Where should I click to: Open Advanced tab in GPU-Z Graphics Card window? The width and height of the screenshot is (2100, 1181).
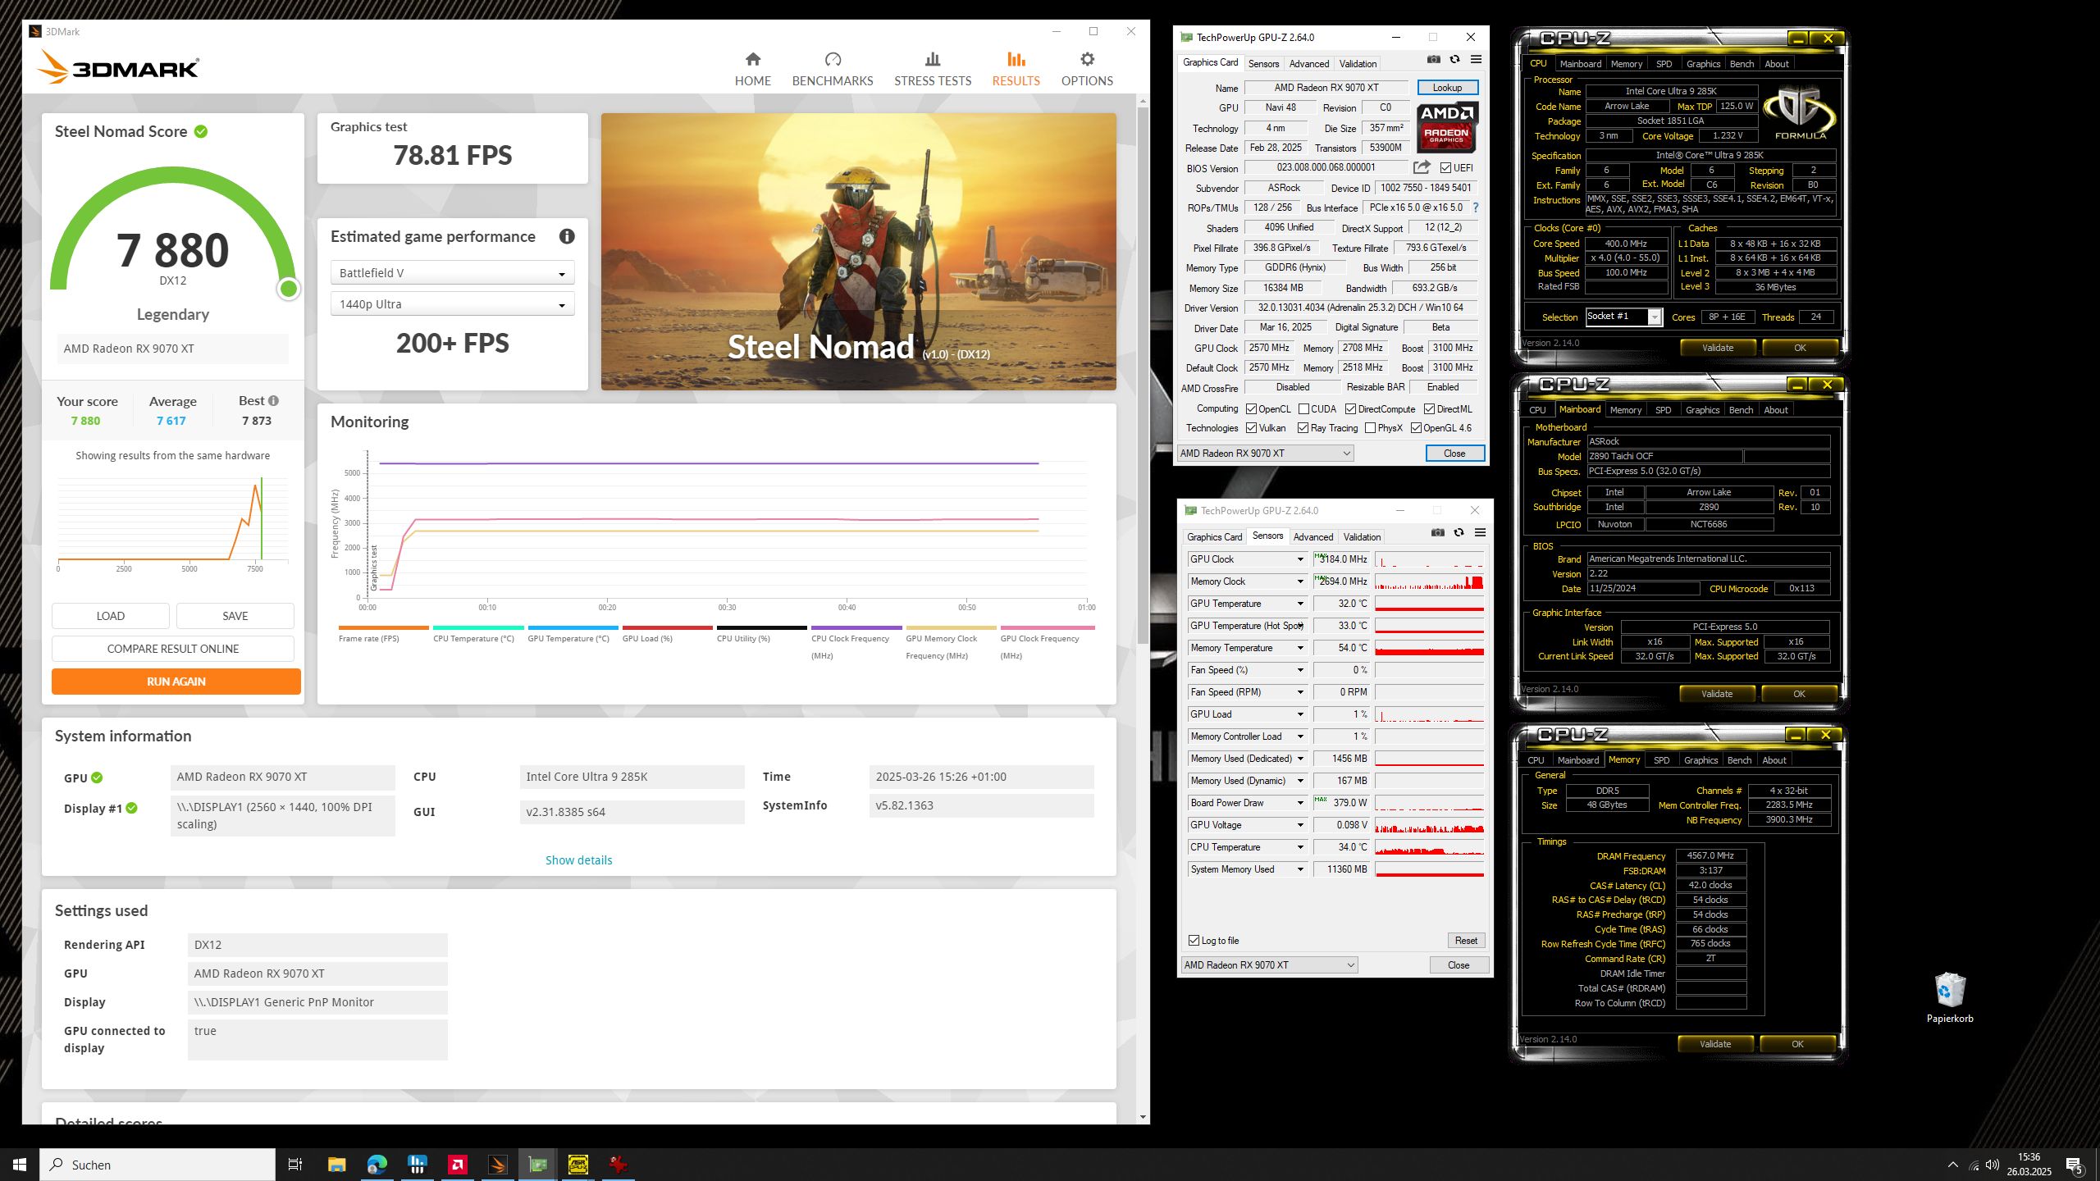(1309, 64)
